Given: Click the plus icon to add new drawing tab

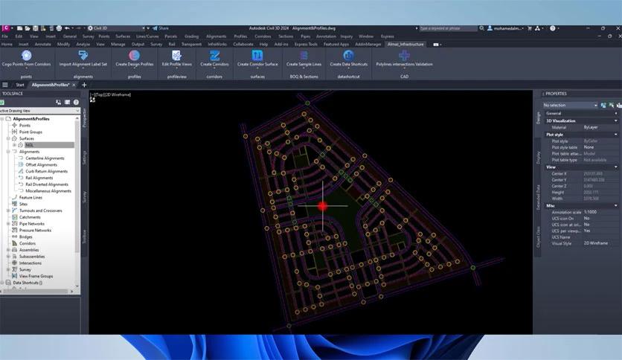Looking at the screenshot, I should point(84,85).
